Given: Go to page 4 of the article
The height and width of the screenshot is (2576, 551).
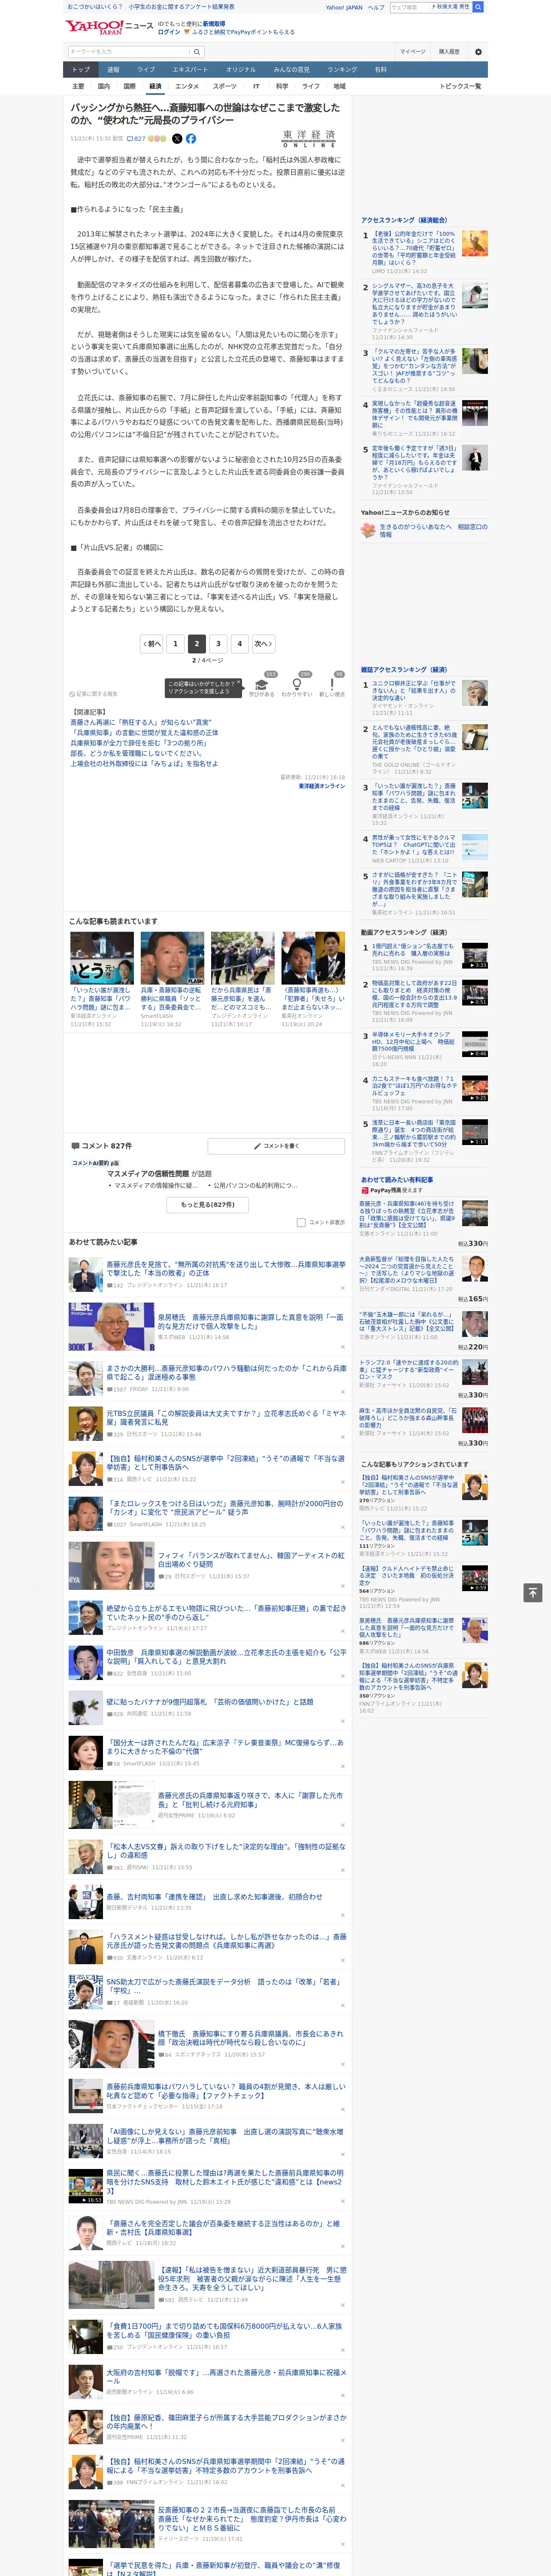Looking at the screenshot, I should coord(239,644).
